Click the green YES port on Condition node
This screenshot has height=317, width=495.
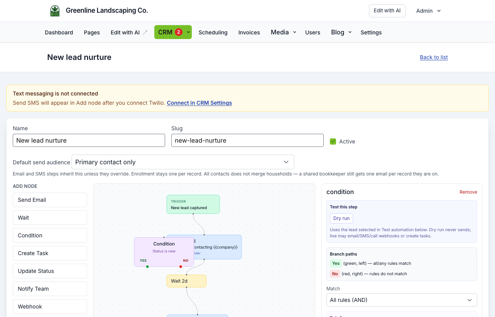click(x=147, y=266)
